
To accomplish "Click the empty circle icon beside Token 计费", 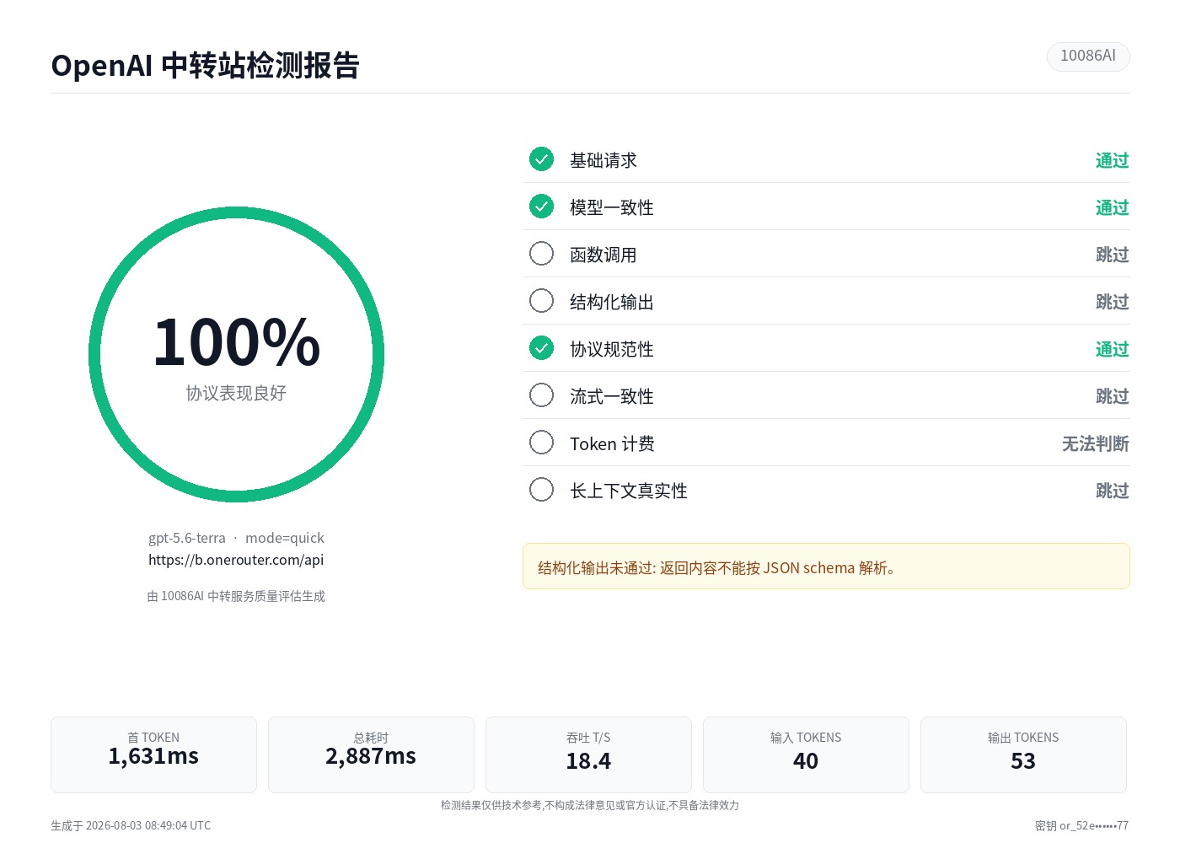I will (x=541, y=443).
